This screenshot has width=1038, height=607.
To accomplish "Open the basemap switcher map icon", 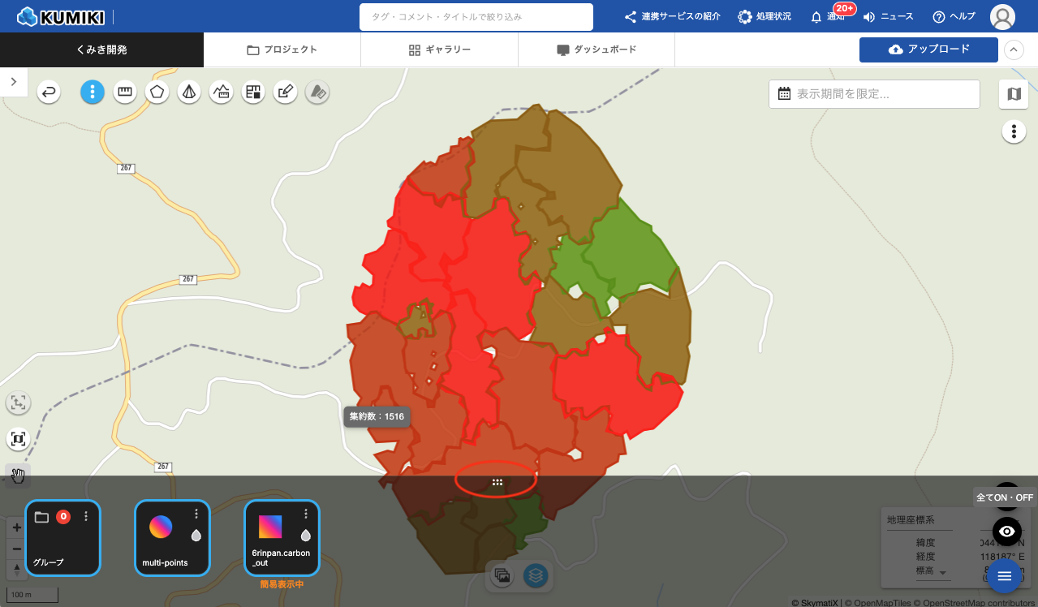I will coord(1014,94).
